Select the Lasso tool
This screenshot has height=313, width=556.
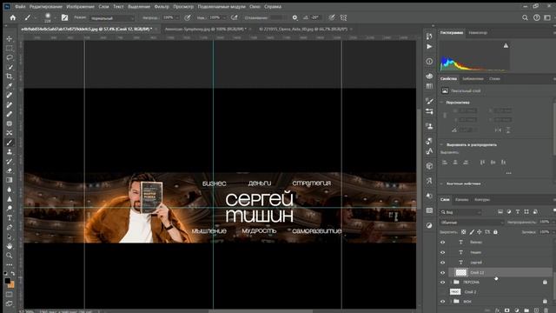pos(10,57)
